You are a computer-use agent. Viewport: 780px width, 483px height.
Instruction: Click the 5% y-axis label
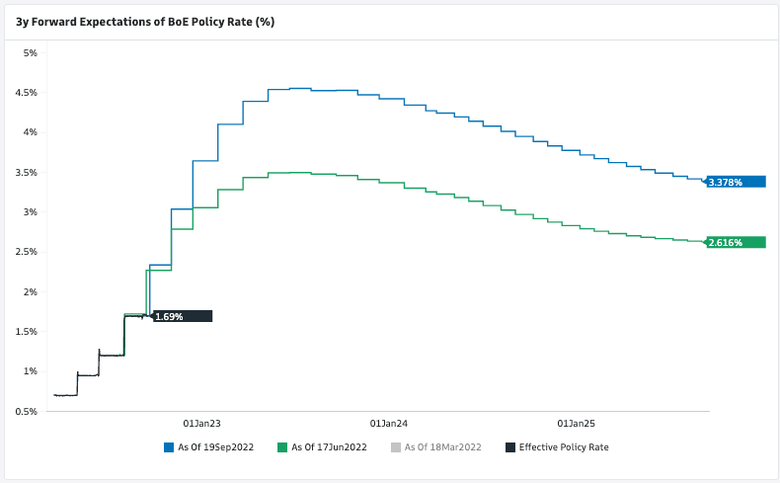[30, 52]
